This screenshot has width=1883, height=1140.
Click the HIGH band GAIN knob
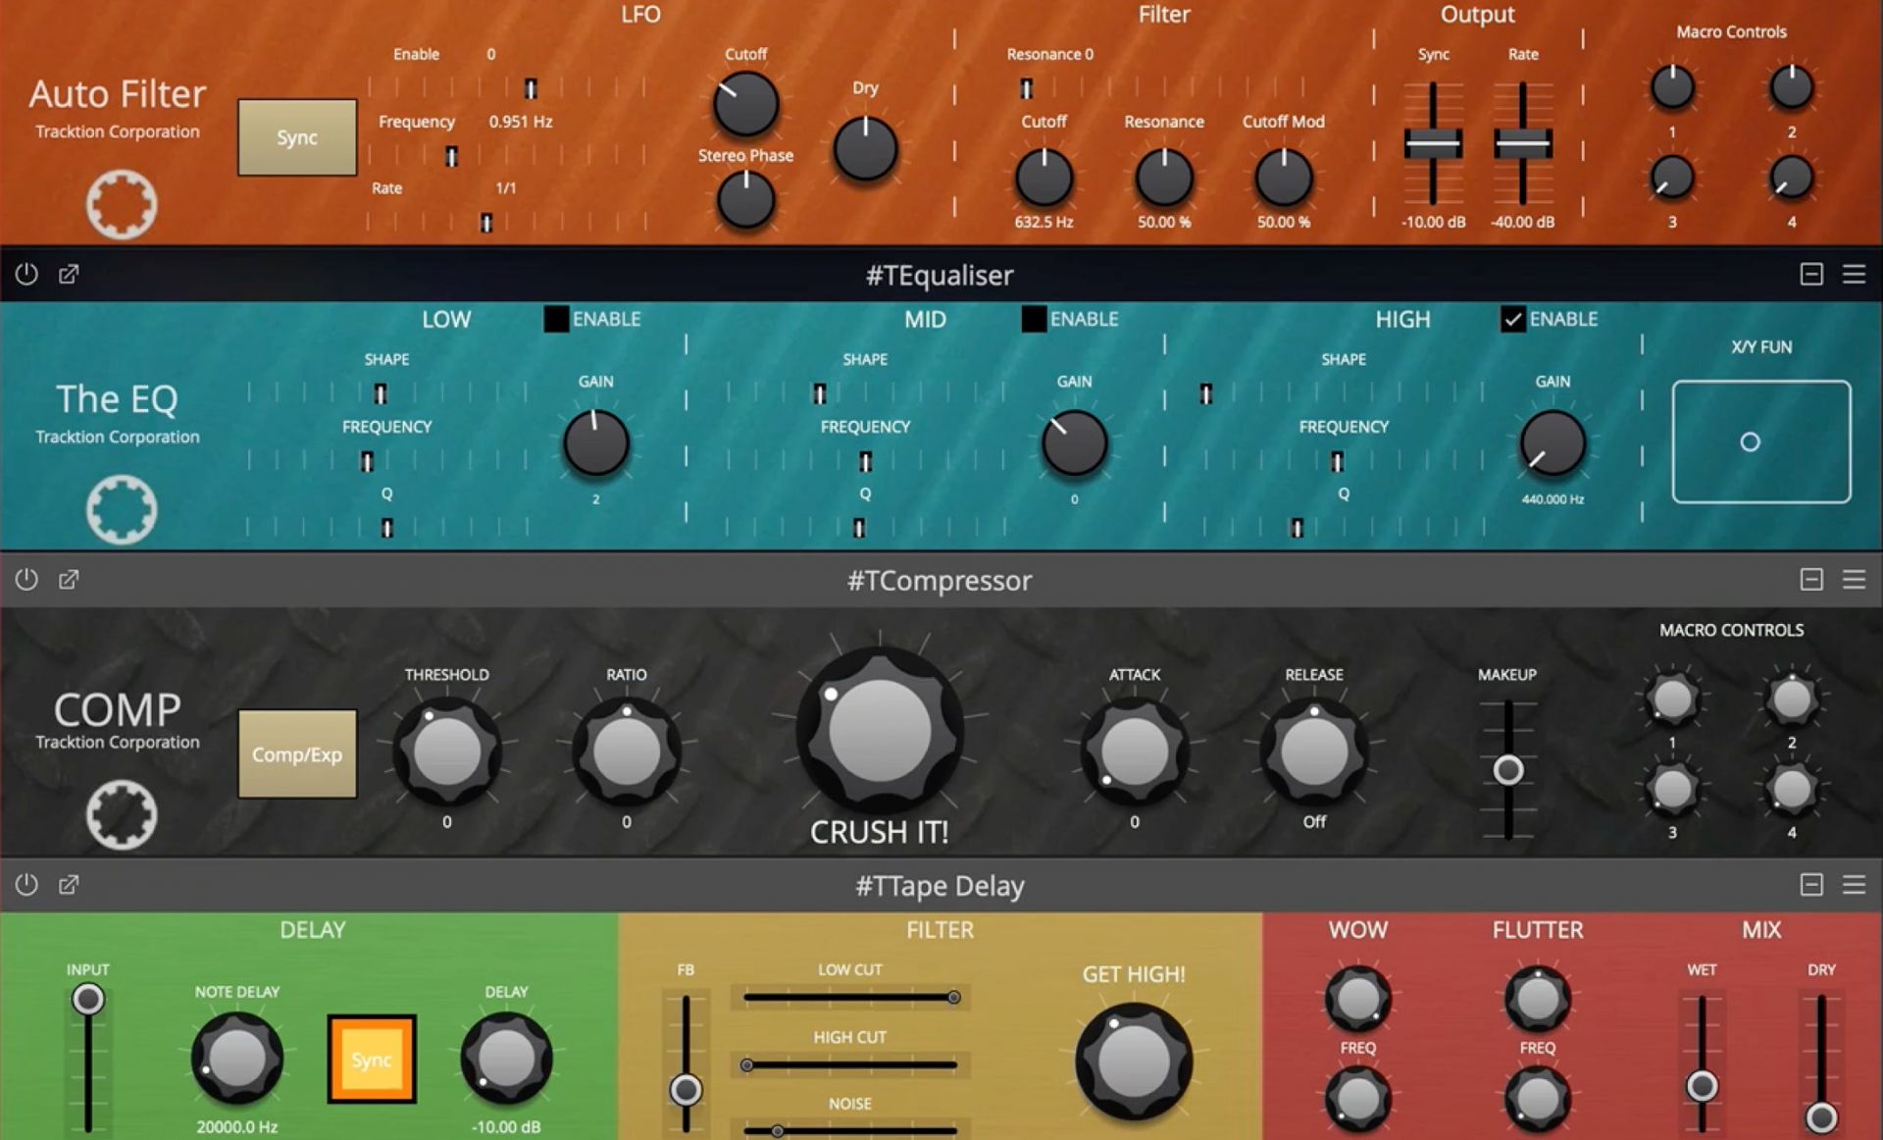tap(1552, 443)
